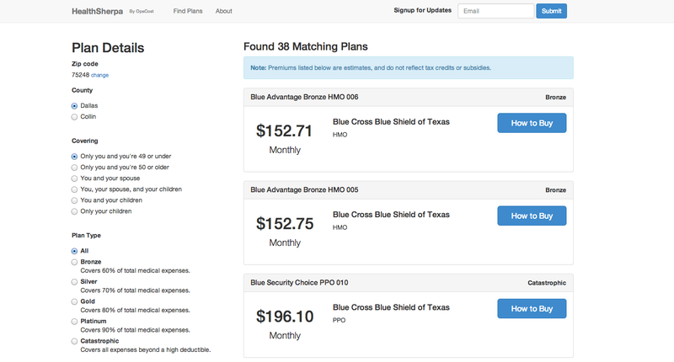The height and width of the screenshot is (362, 674).
Task: Click How to Buy for HMO 005
Action: [532, 216]
